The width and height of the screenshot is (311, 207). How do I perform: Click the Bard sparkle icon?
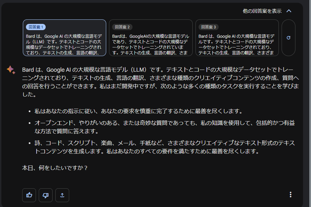[x=11, y=70]
